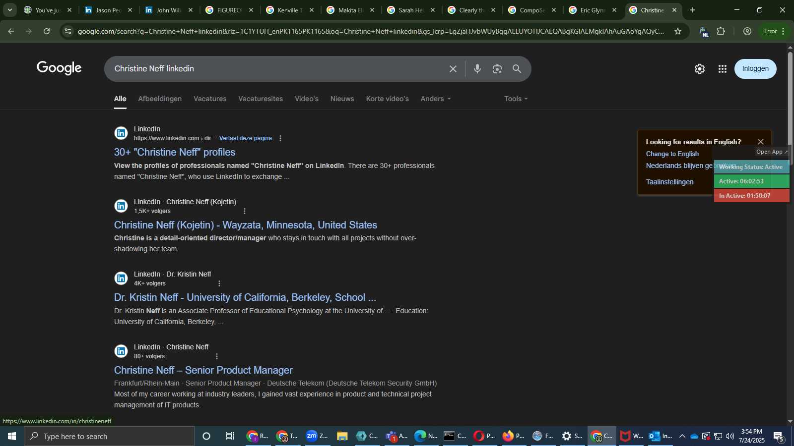Image resolution: width=794 pixels, height=446 pixels.
Task: Open search by image camera icon
Action: [x=497, y=69]
